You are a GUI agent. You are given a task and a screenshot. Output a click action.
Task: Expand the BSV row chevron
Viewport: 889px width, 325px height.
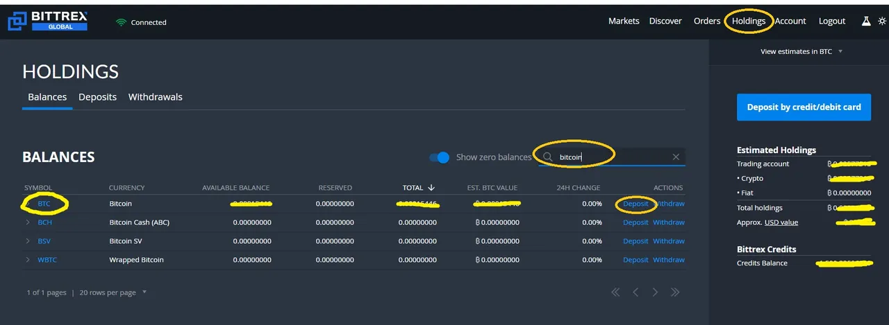[x=28, y=241]
